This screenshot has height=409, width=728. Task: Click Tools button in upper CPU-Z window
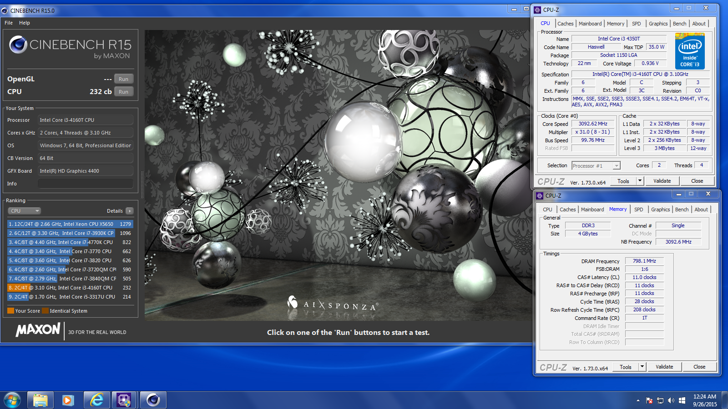[x=623, y=181]
